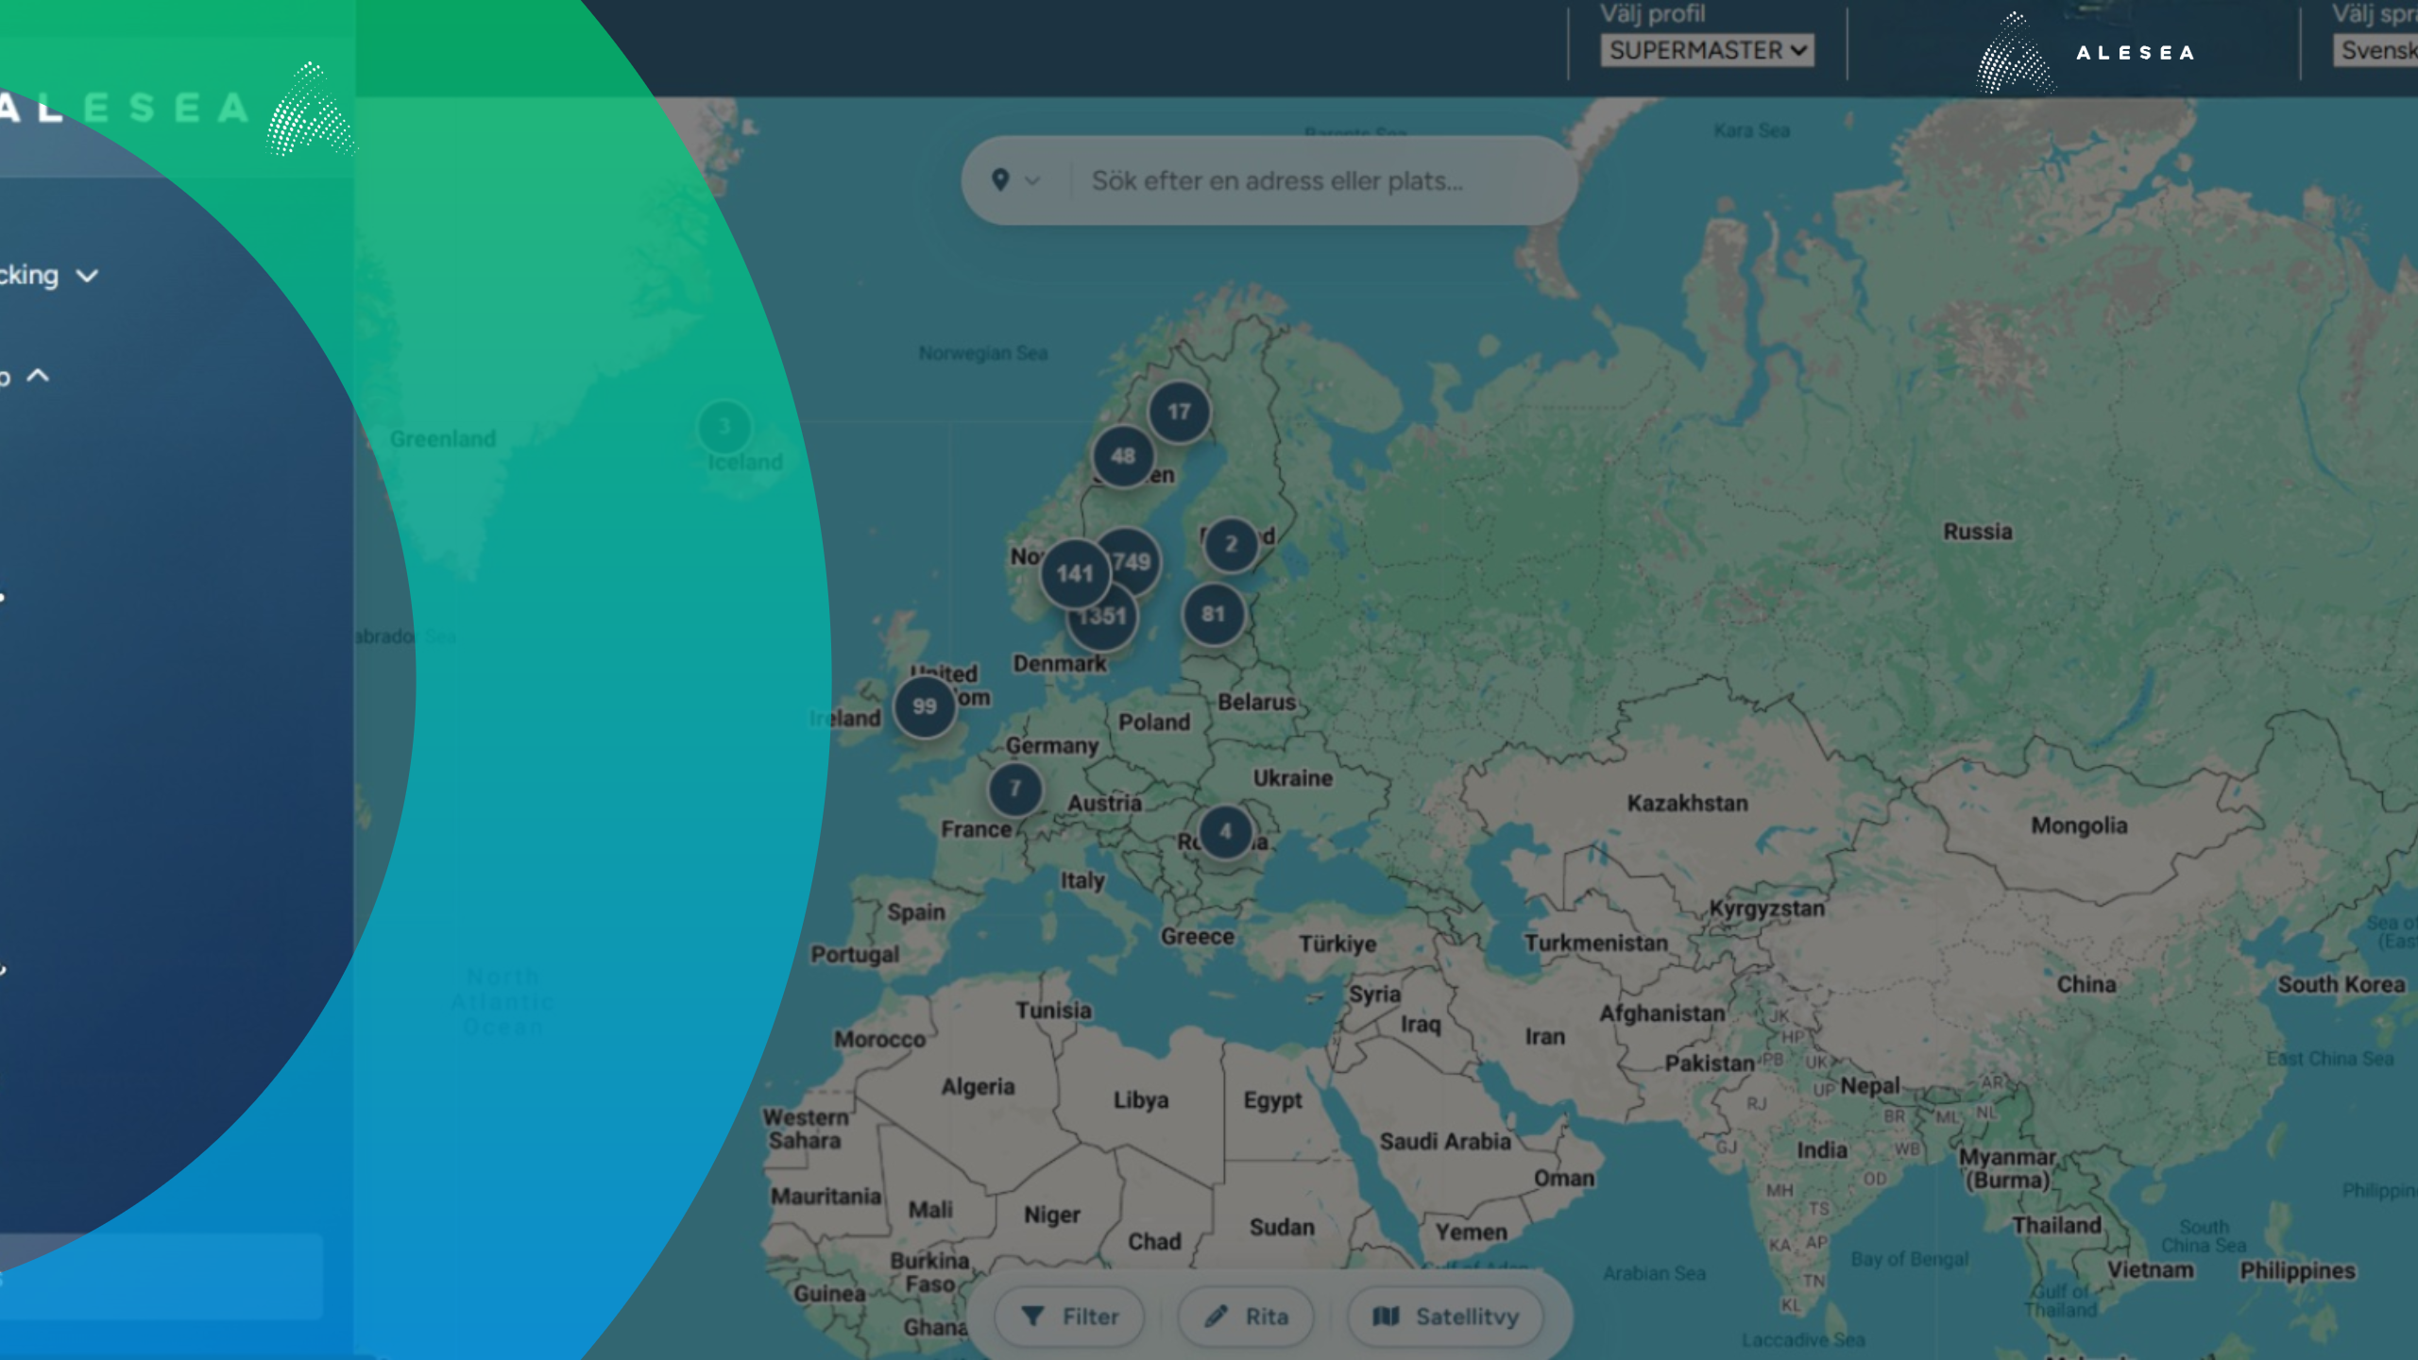Click the Denmark label on the map
The height and width of the screenshot is (1360, 2418).
tap(1060, 664)
